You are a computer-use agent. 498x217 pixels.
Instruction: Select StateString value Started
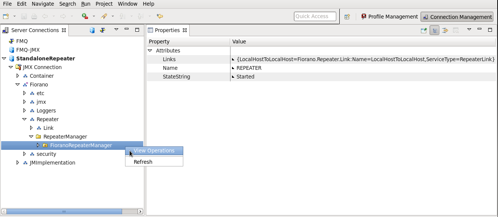click(245, 77)
